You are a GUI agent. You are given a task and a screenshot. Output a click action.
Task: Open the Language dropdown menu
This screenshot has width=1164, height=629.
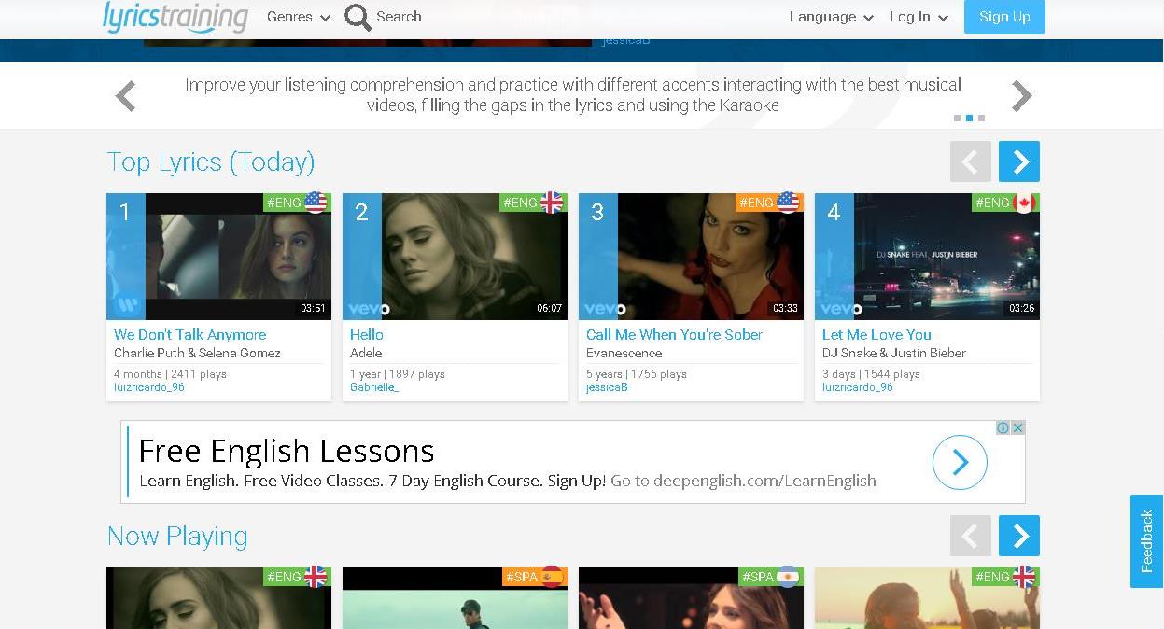831,17
